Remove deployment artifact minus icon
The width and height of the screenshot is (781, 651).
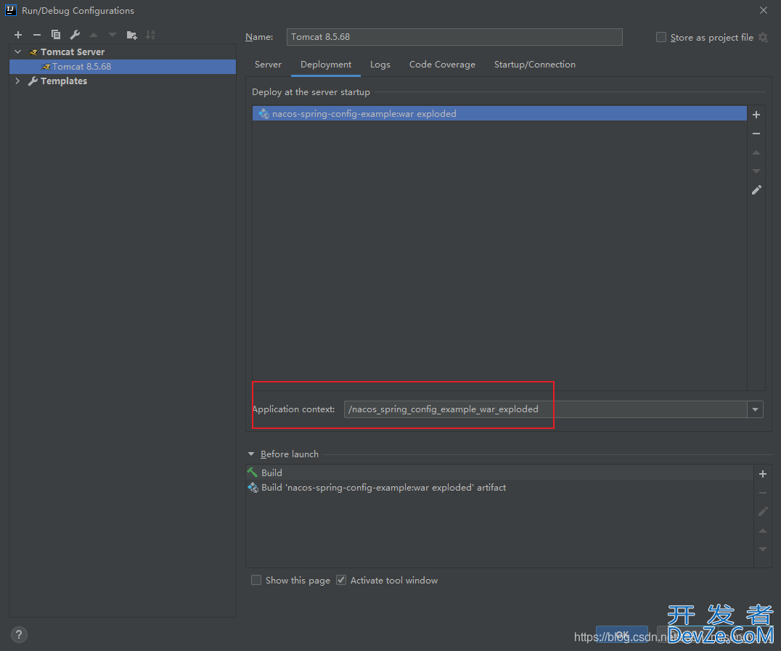(756, 134)
